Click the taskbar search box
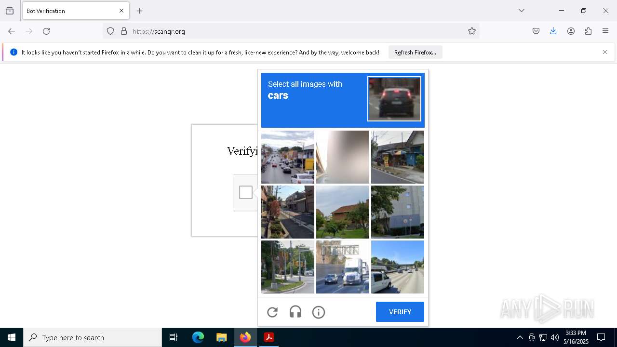This screenshot has width=617, height=347. click(x=93, y=337)
